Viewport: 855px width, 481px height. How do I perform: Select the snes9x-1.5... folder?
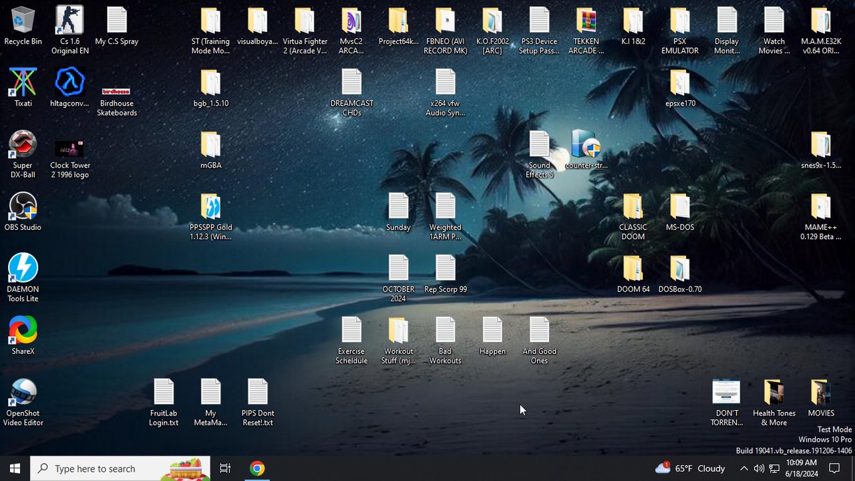821,150
